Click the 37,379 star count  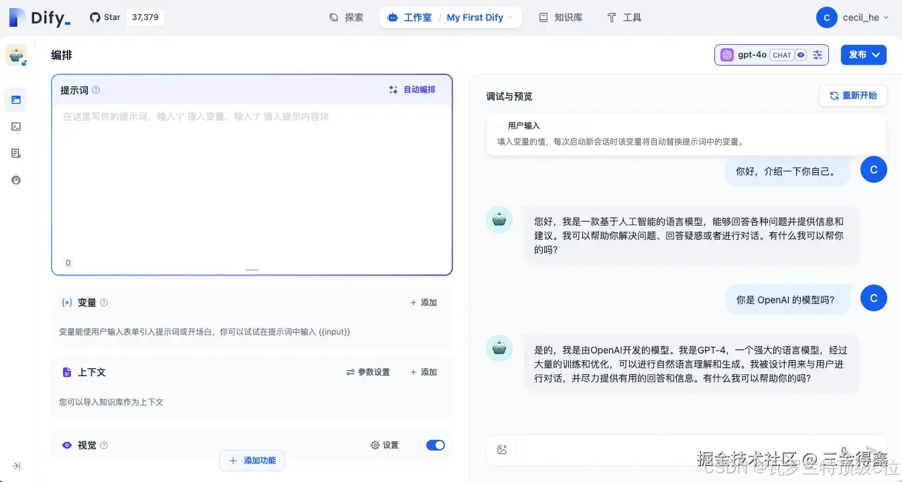click(x=145, y=17)
